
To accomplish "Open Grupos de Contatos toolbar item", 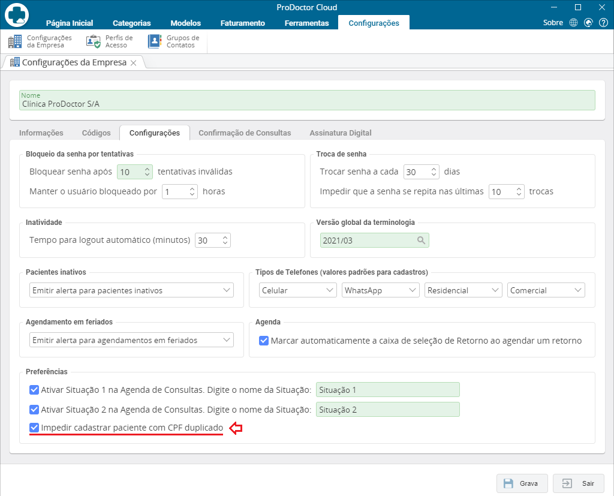I will click(x=174, y=41).
